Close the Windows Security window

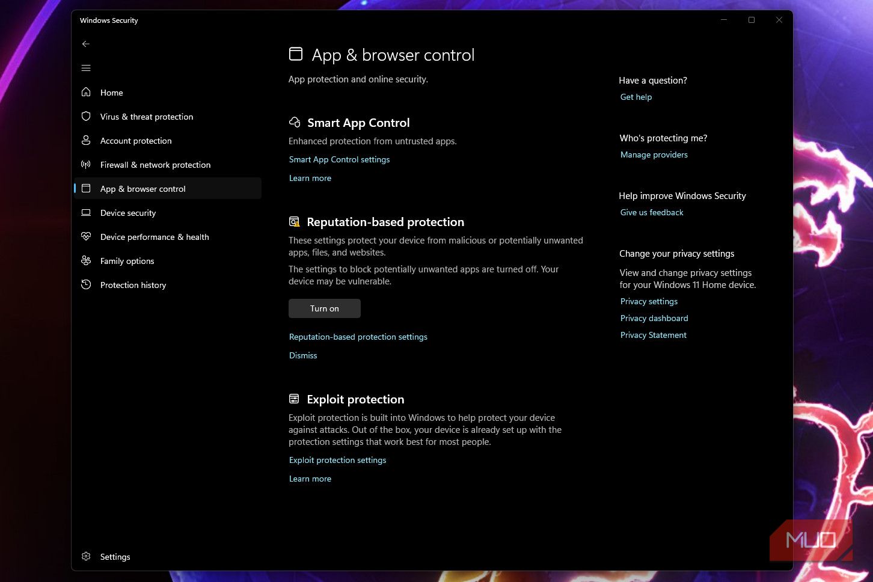[x=779, y=20]
